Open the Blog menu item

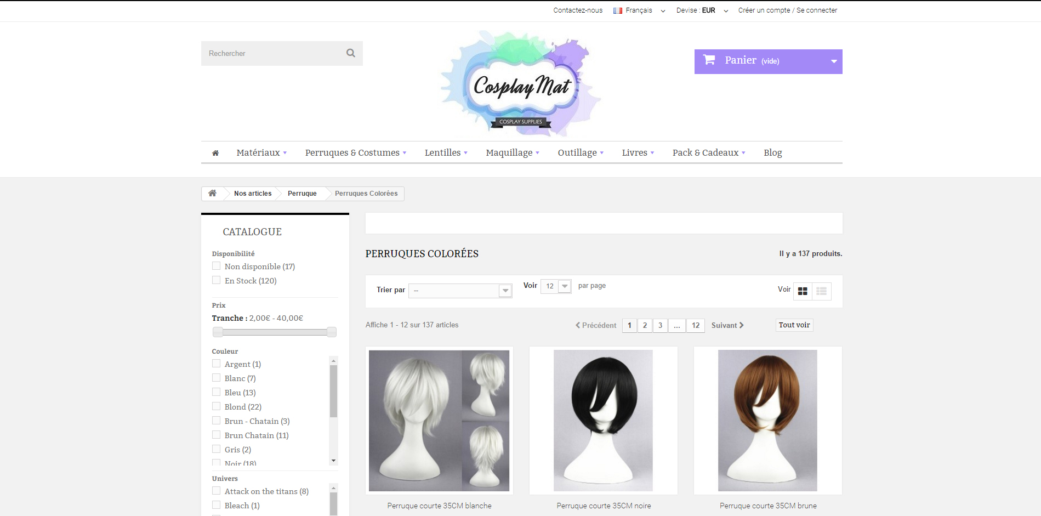pos(773,152)
